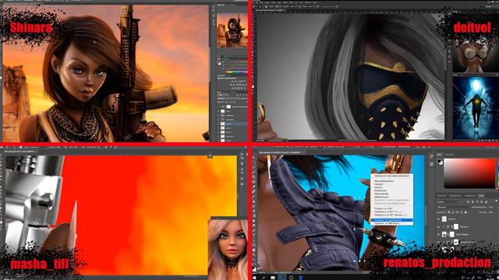Select the document tab in renatos_prodaction window

point(281,152)
